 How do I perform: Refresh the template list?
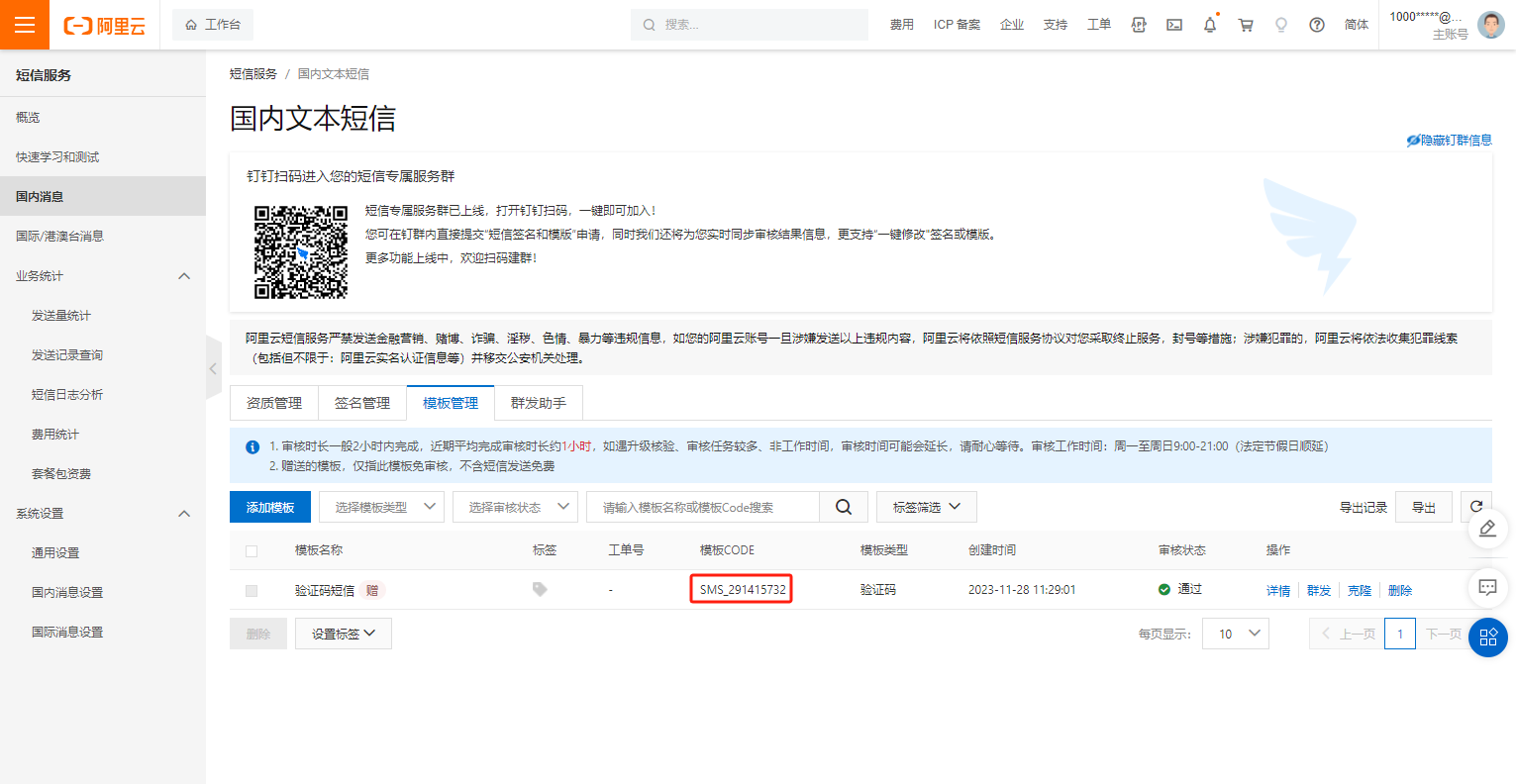click(x=1476, y=507)
